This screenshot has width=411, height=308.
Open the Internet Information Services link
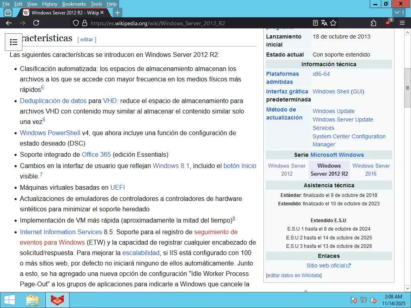click(x=61, y=232)
